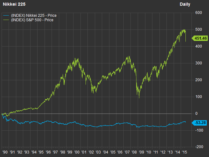Click the 400 y-axis label
209x157 pixels.
click(199, 46)
